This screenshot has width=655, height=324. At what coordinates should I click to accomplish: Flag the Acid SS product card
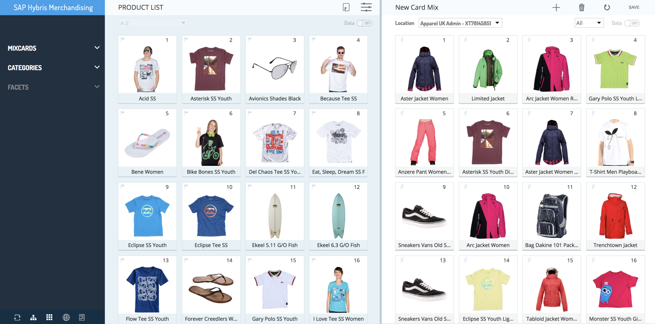pyautogui.click(x=122, y=39)
